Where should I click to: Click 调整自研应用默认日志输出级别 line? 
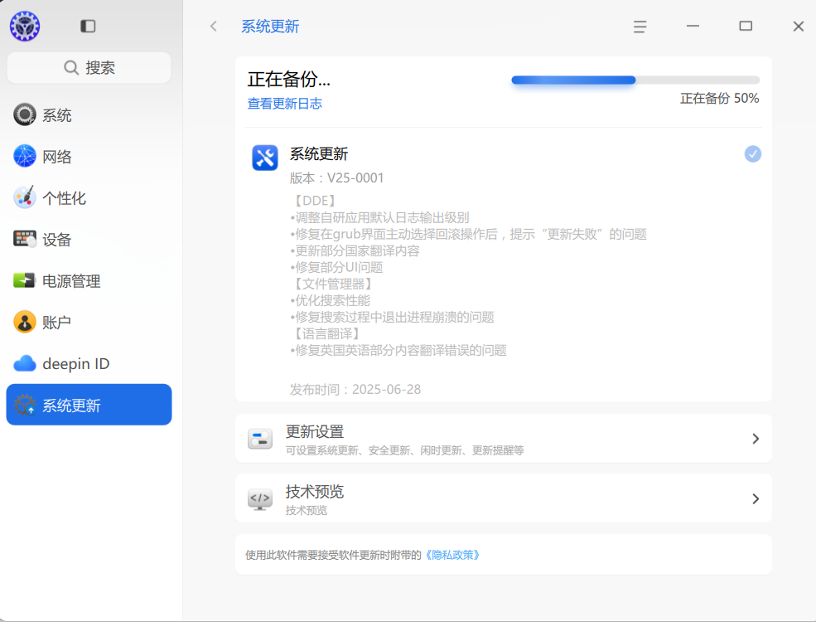[380, 217]
